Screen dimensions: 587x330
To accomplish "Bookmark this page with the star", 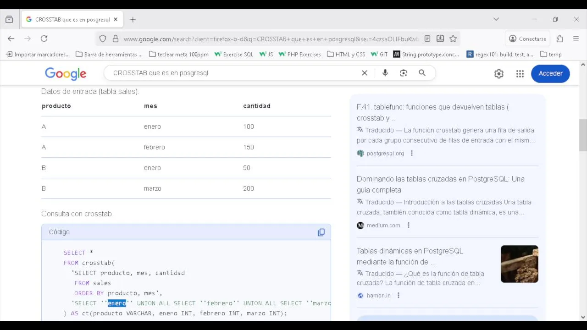I will (x=453, y=39).
